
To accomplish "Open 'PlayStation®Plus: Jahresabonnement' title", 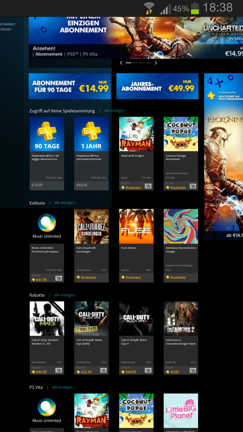I will pyautogui.click(x=89, y=157).
